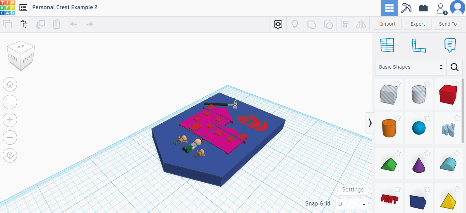Pick the purple Cone shape

point(419,164)
